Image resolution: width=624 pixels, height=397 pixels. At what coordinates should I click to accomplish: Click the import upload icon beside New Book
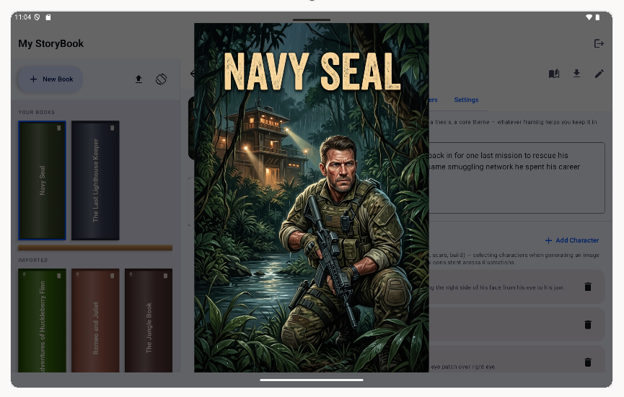click(x=139, y=79)
